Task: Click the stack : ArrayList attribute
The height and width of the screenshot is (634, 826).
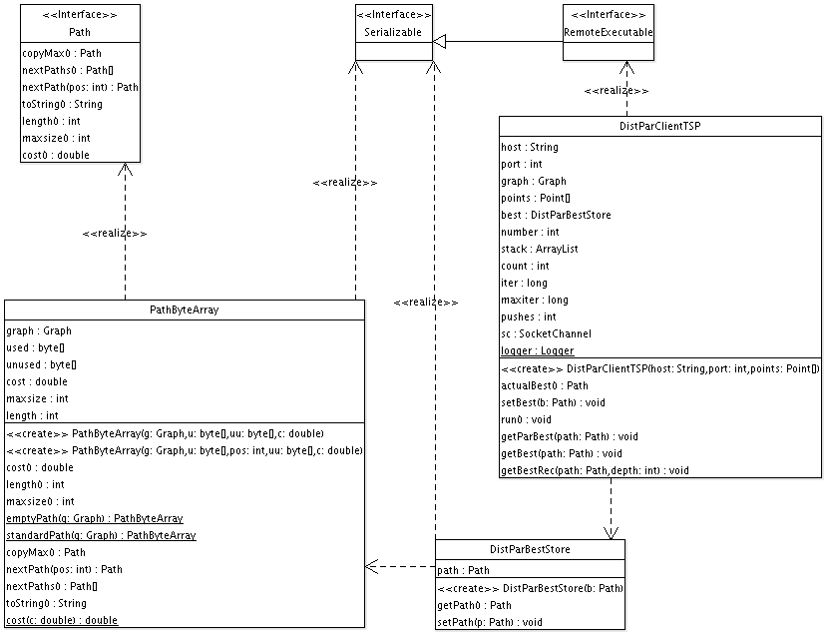Action: pos(540,249)
